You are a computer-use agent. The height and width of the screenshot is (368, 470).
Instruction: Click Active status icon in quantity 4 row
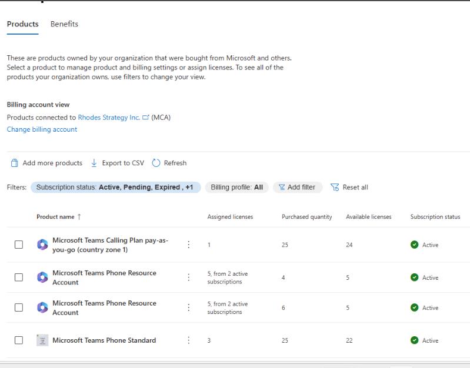415,277
